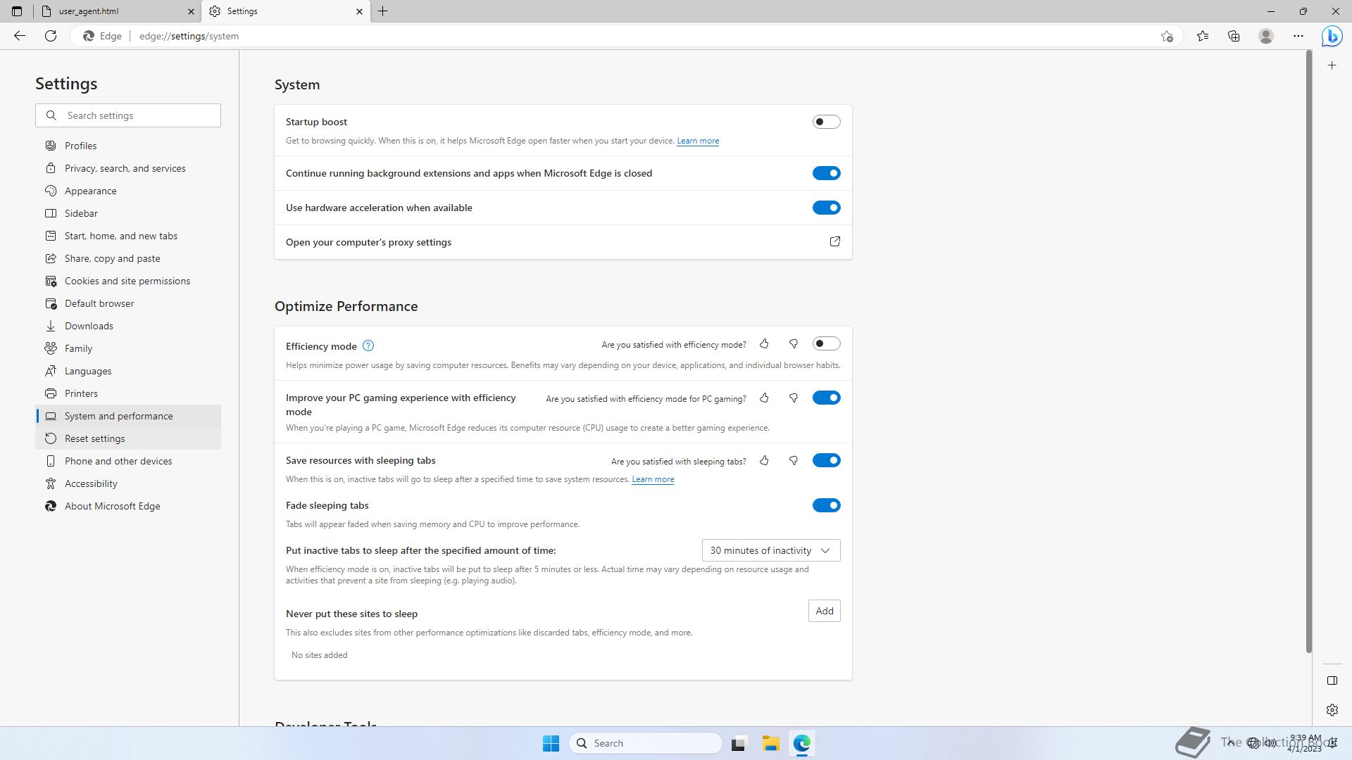The width and height of the screenshot is (1352, 760).
Task: Open the tab actions menu icon
Action: coord(17,11)
